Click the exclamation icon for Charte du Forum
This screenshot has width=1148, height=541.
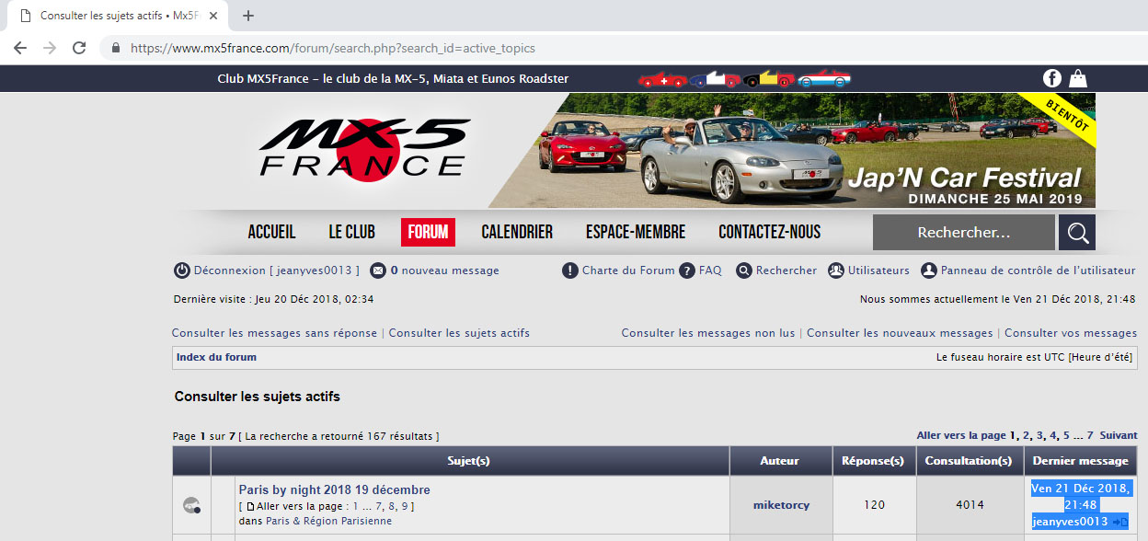coord(570,270)
